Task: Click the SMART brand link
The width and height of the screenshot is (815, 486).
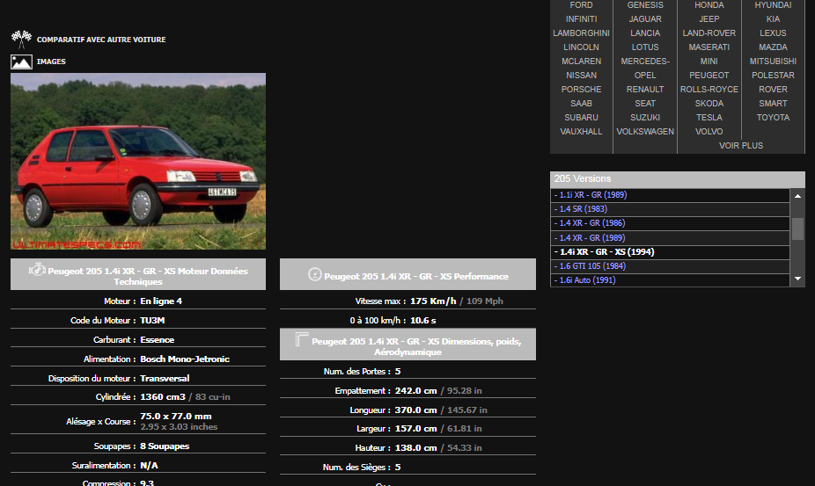Action: [773, 104]
